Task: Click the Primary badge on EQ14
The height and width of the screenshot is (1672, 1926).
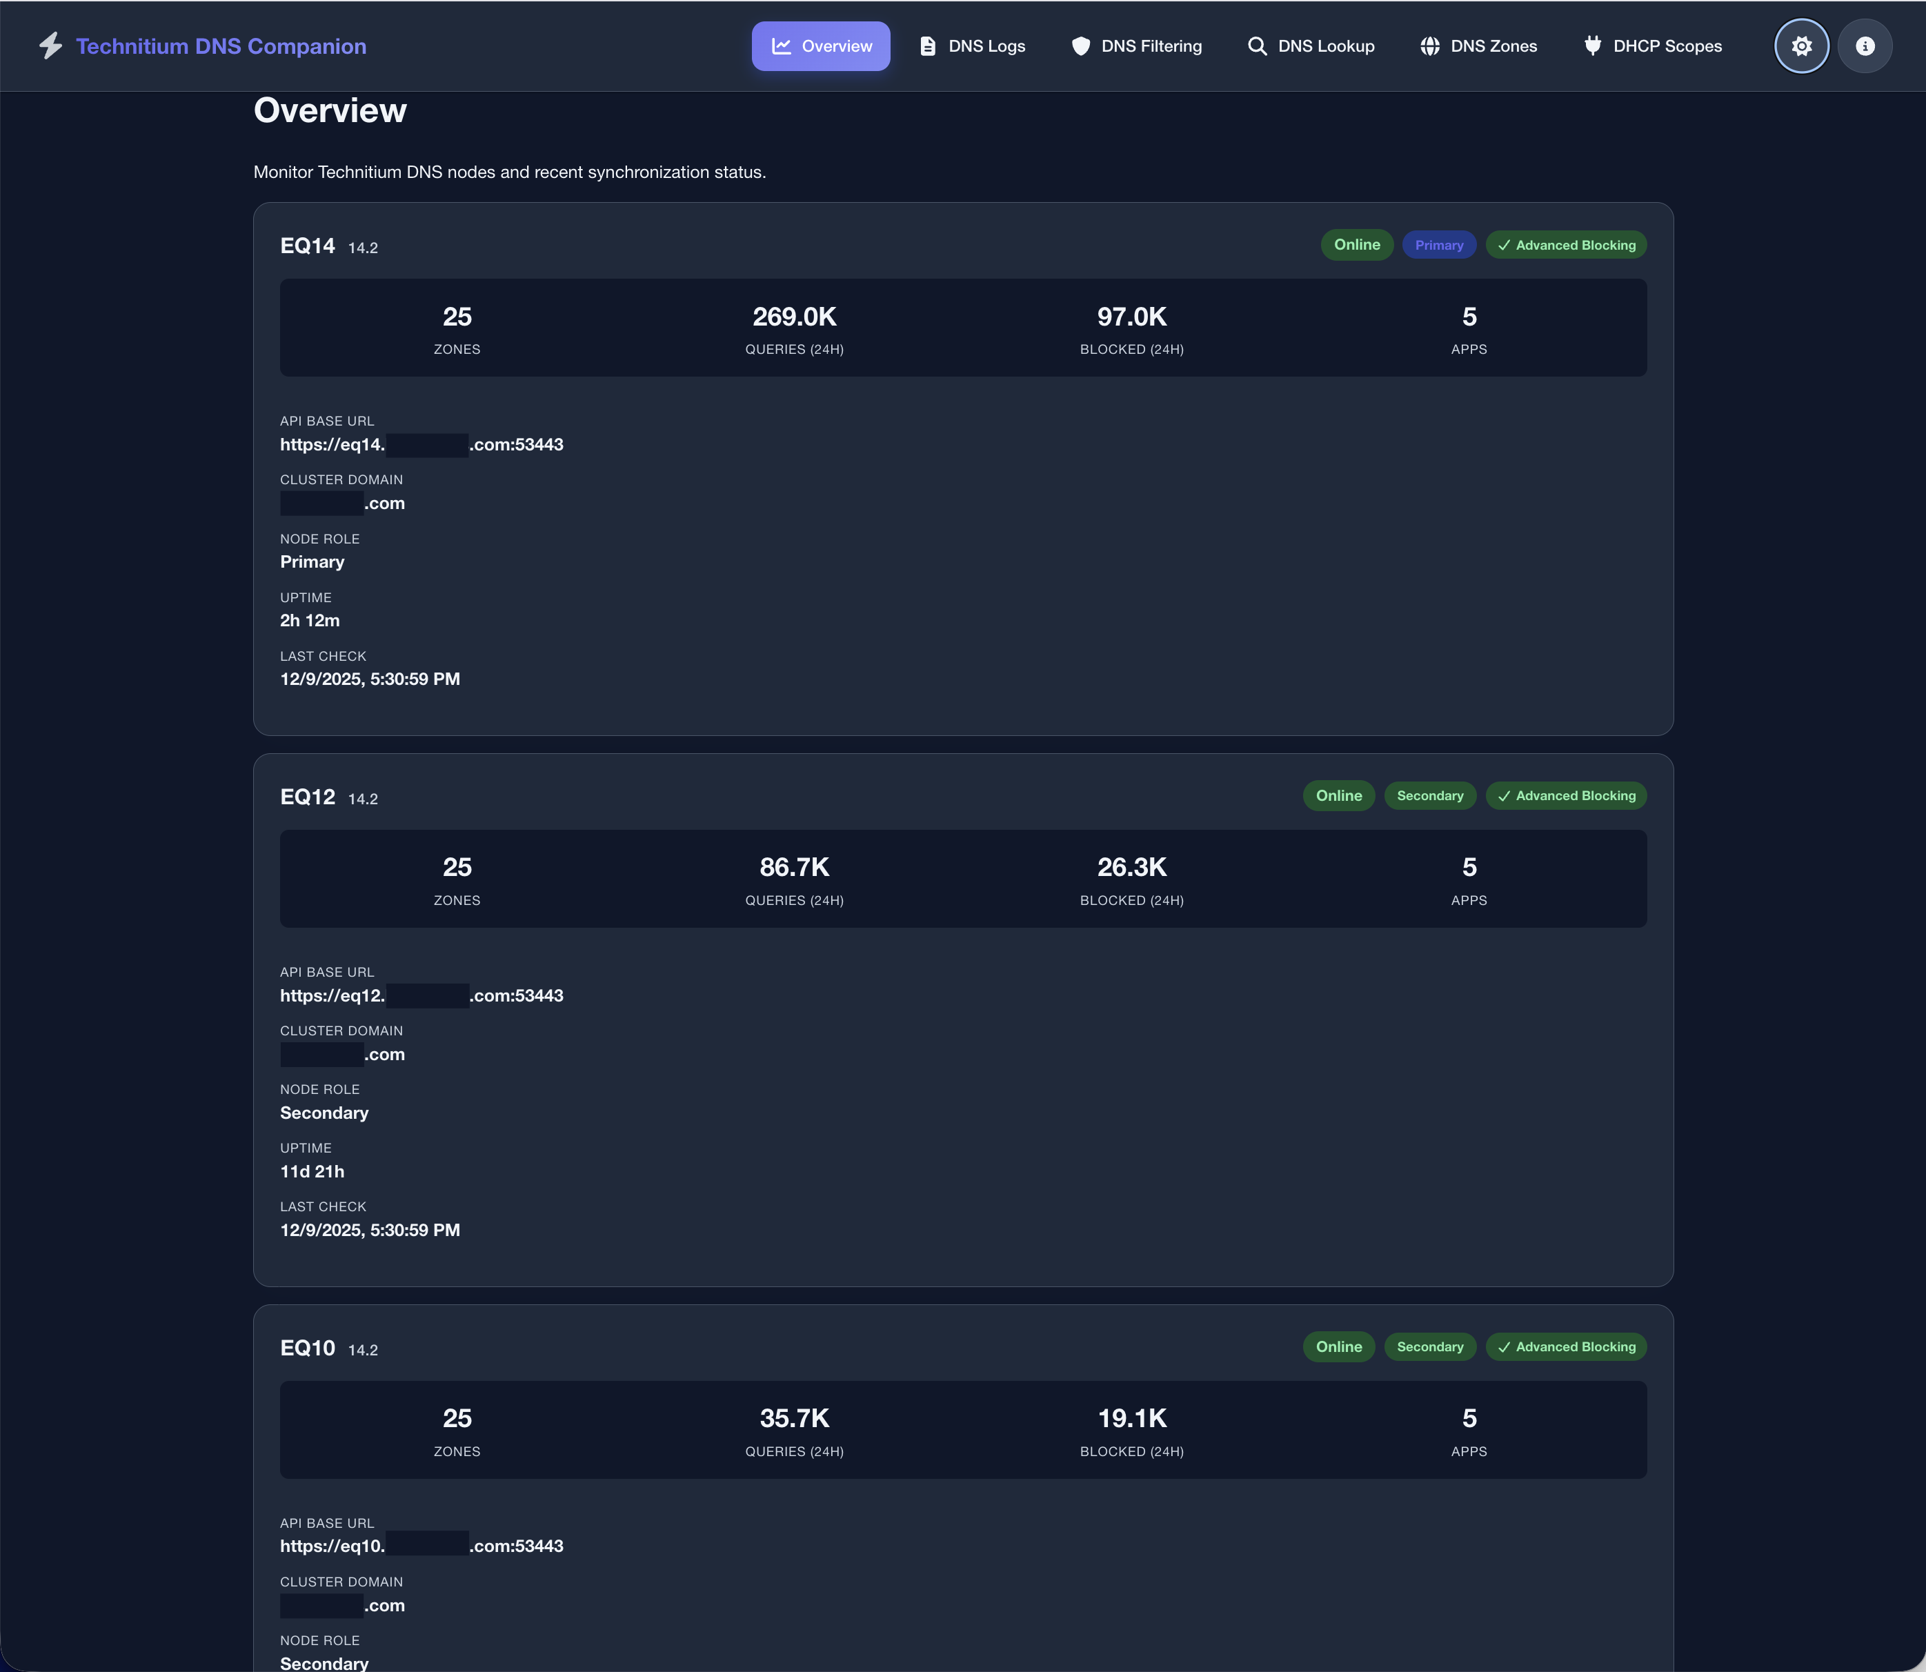Action: (1438, 244)
